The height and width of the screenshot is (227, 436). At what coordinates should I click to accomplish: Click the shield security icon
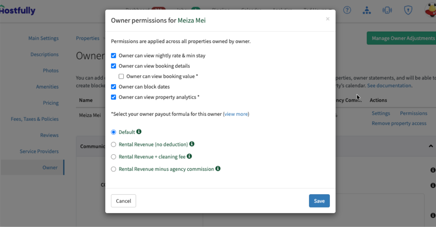(x=408, y=10)
